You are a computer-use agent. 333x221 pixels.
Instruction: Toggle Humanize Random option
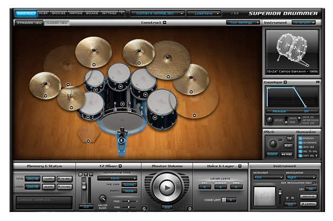pyautogui.click(x=300, y=138)
